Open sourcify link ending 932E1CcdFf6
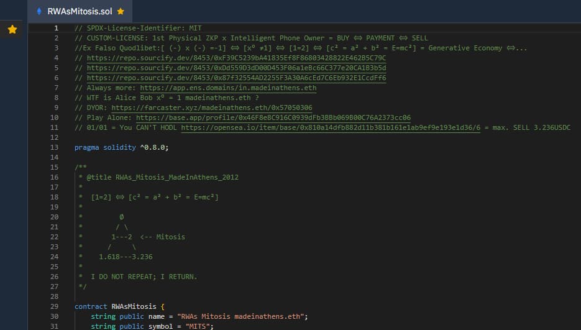Image resolution: width=581 pixels, height=330 pixels. [x=236, y=78]
